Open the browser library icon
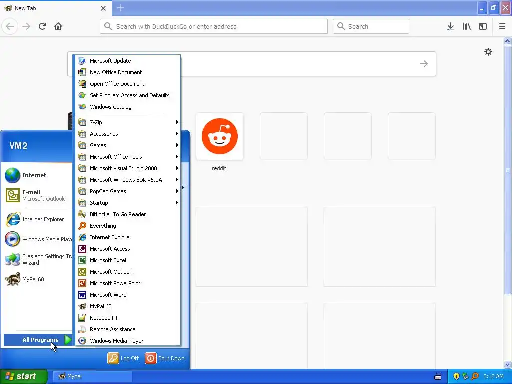 click(467, 26)
